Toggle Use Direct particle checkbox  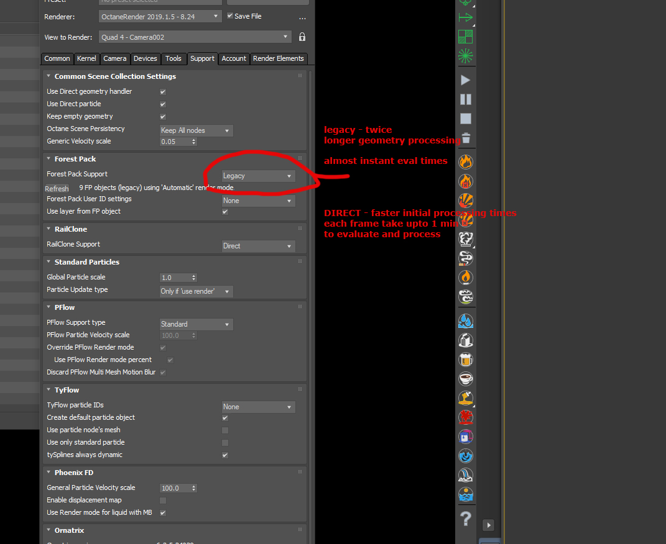click(163, 104)
